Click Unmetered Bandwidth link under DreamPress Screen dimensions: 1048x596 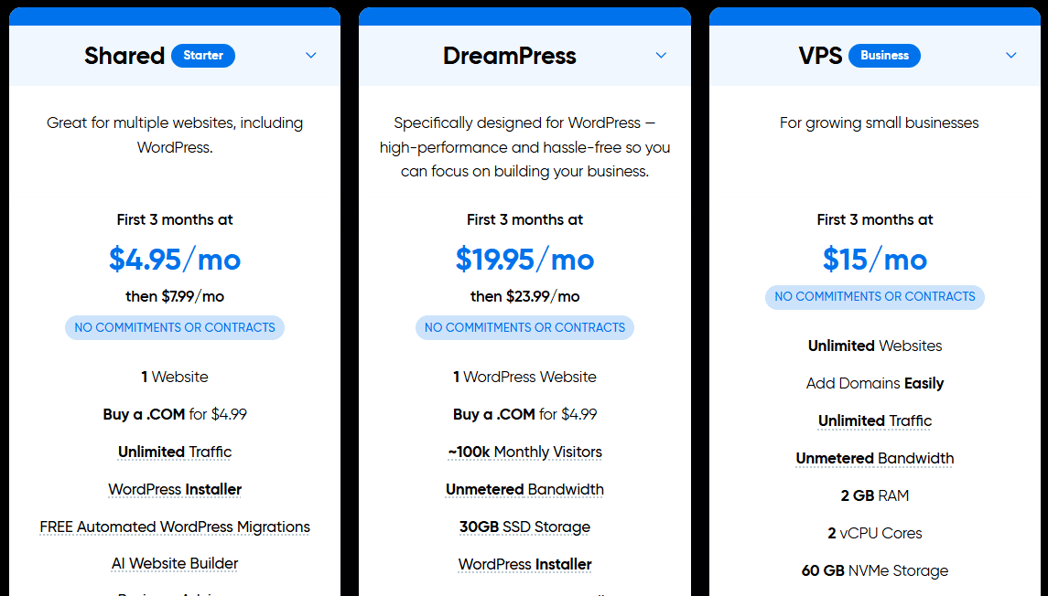tap(524, 489)
